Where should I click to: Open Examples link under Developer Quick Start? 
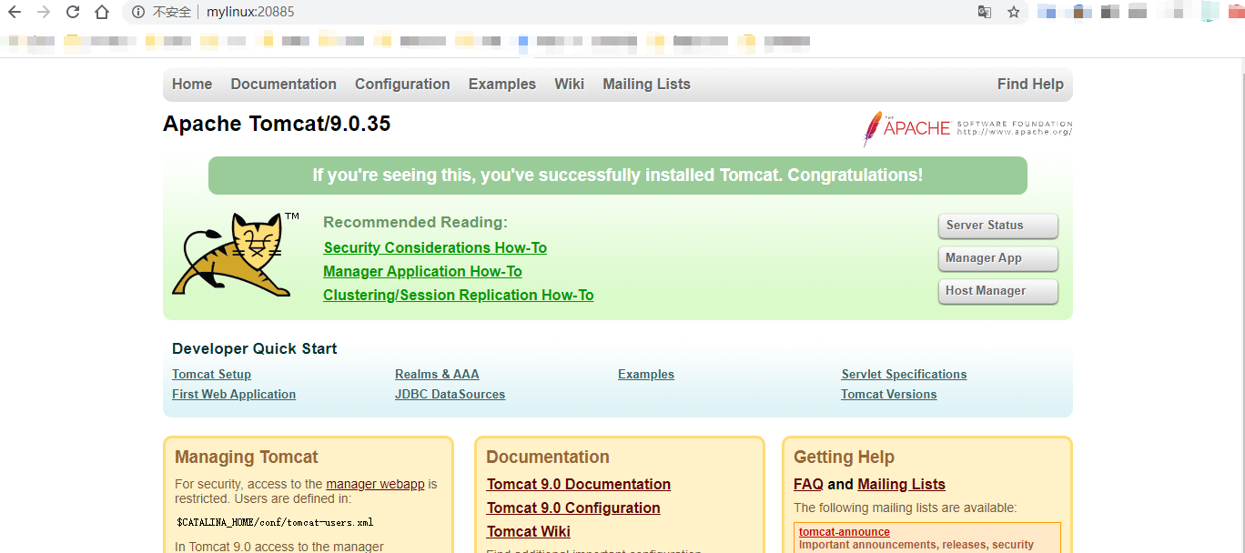(x=646, y=374)
